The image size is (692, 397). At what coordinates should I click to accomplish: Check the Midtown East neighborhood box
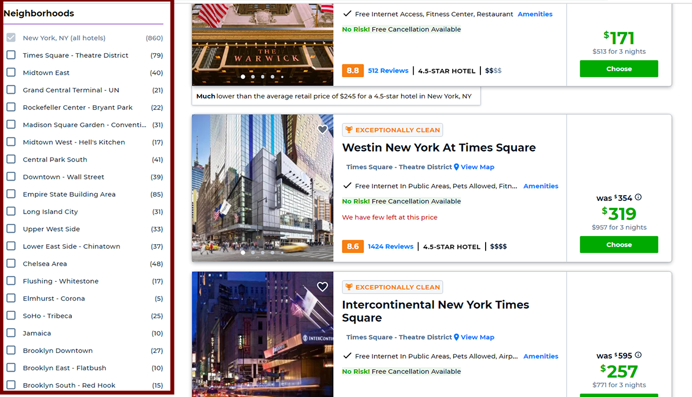click(11, 72)
